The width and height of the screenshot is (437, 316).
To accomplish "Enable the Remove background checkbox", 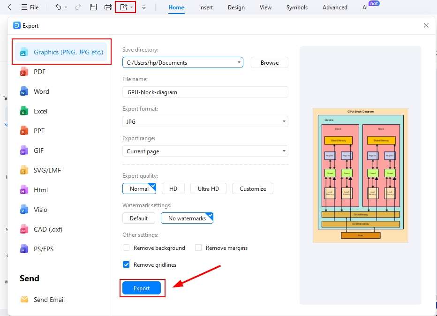I will click(125, 248).
